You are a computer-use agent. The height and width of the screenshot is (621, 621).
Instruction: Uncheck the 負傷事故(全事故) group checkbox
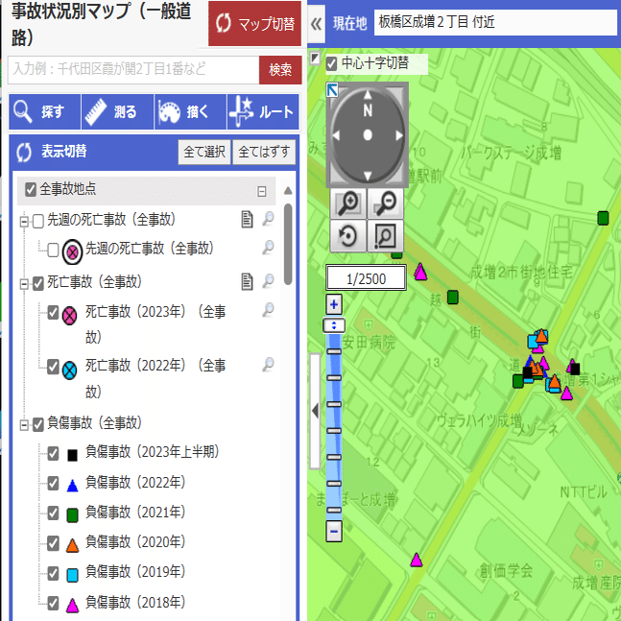click(x=38, y=425)
